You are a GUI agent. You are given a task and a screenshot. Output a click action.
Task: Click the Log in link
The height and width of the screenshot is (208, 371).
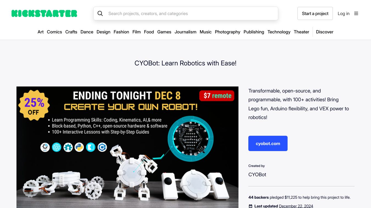pos(344,13)
